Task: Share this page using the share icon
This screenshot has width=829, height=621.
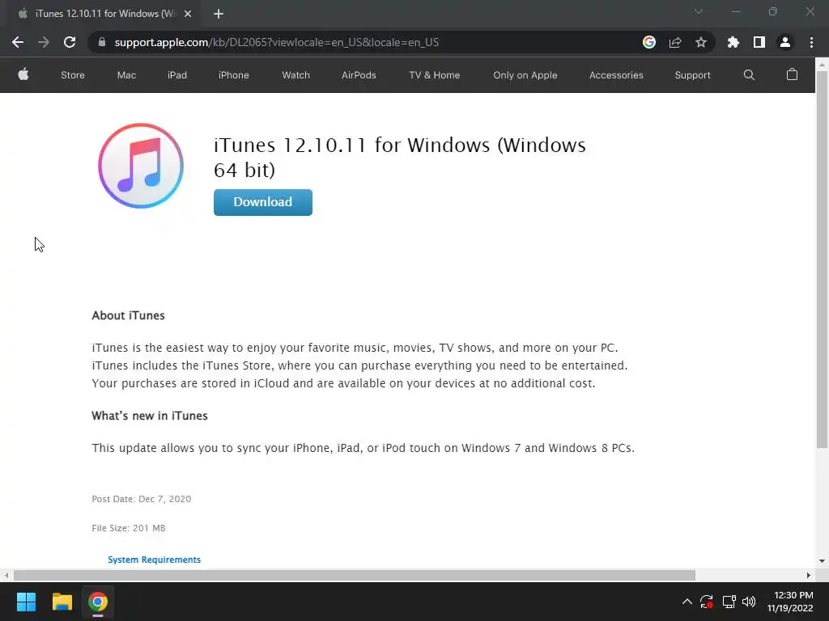Action: click(x=674, y=42)
